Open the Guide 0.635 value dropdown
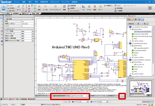Image resolution: width=155 pixels, height=106 pixels. coord(107,102)
